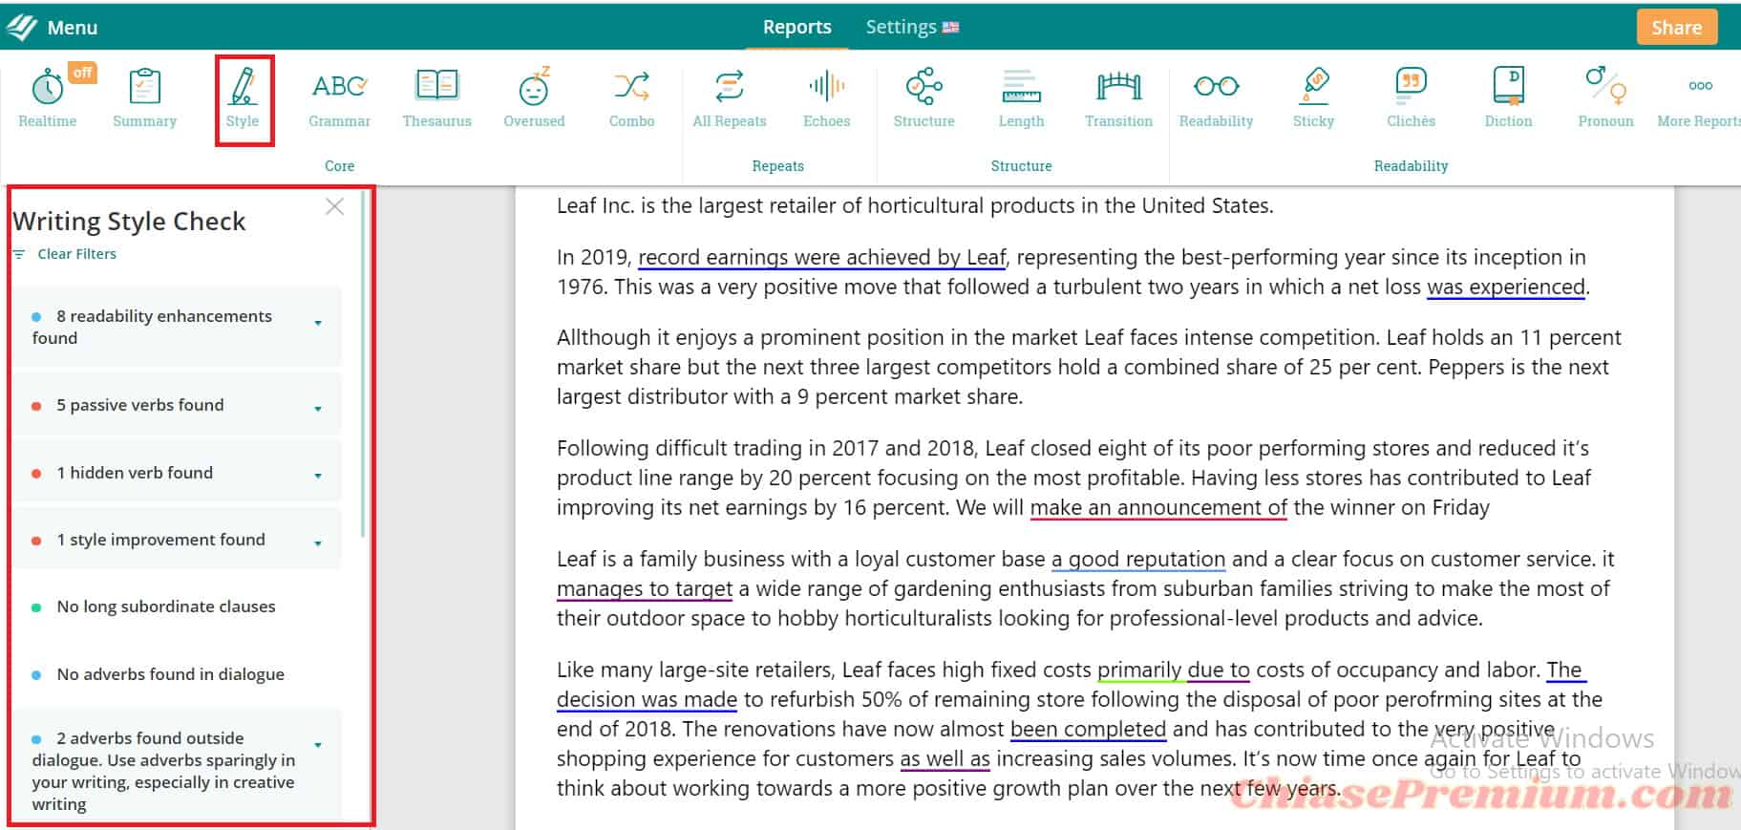
Task: Click underlined phrase 'decision was made'
Action: [x=647, y=699]
